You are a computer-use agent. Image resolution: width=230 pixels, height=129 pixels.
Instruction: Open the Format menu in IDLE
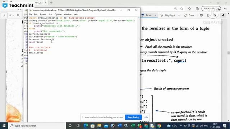click(43, 14)
